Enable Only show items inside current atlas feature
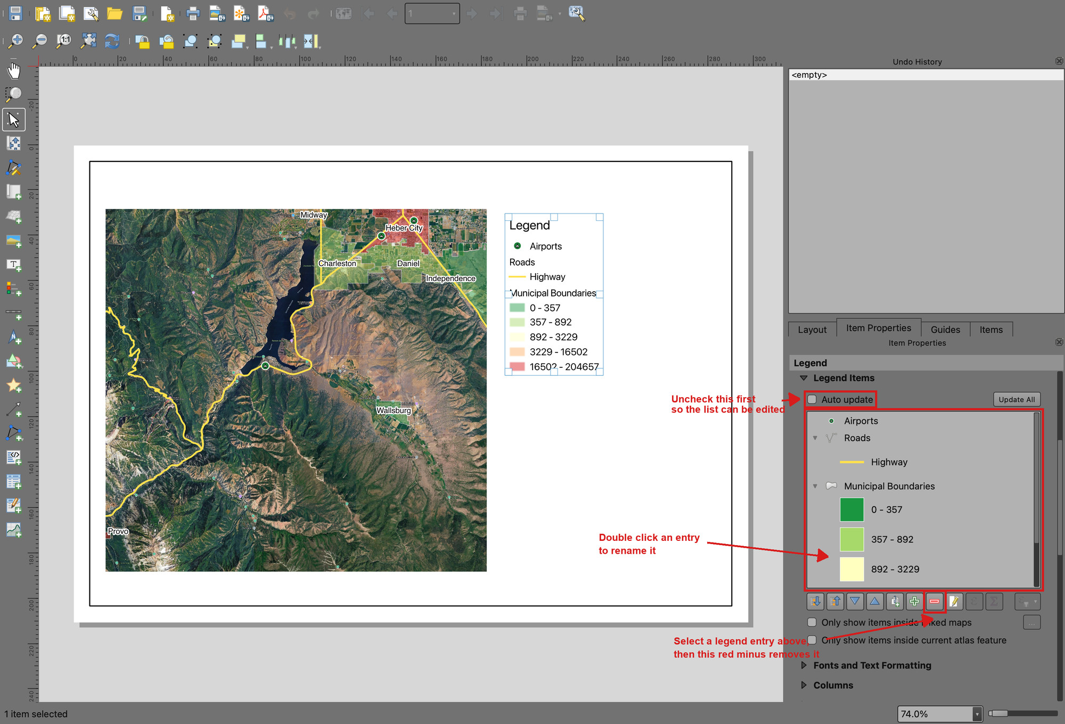This screenshot has width=1065, height=724. [812, 640]
